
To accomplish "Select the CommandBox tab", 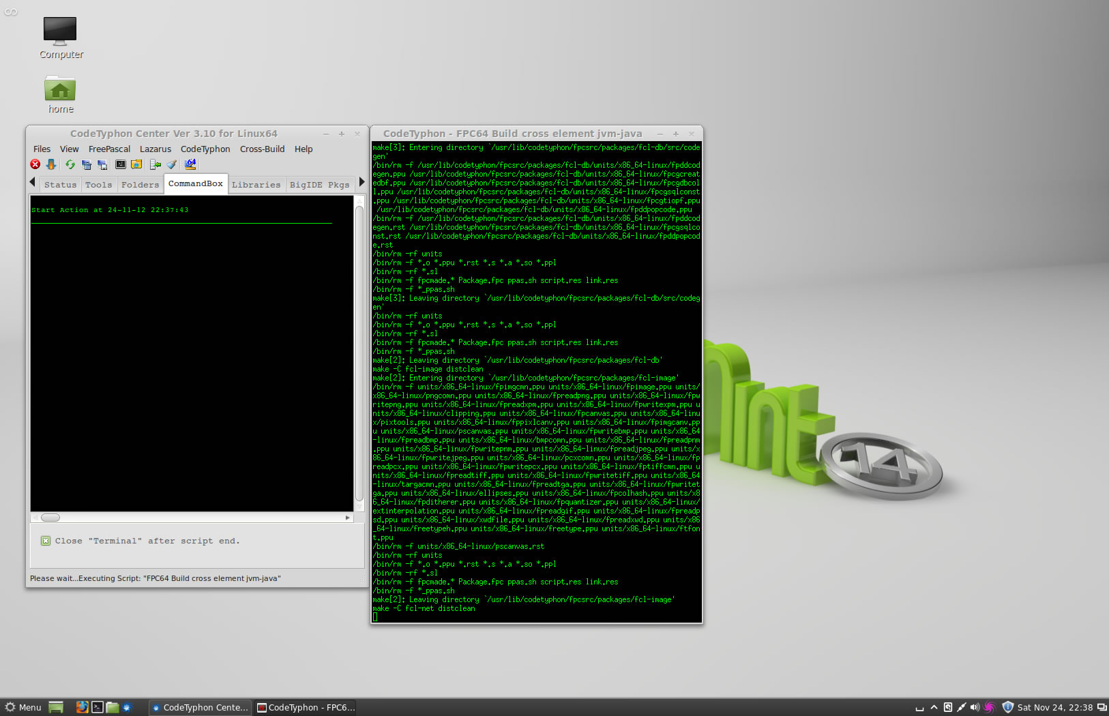I will click(196, 184).
